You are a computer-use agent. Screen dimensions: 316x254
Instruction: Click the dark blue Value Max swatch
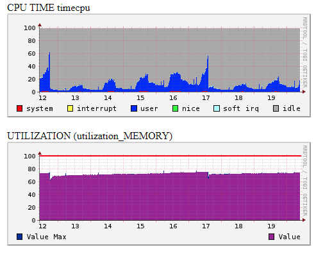click(19, 237)
